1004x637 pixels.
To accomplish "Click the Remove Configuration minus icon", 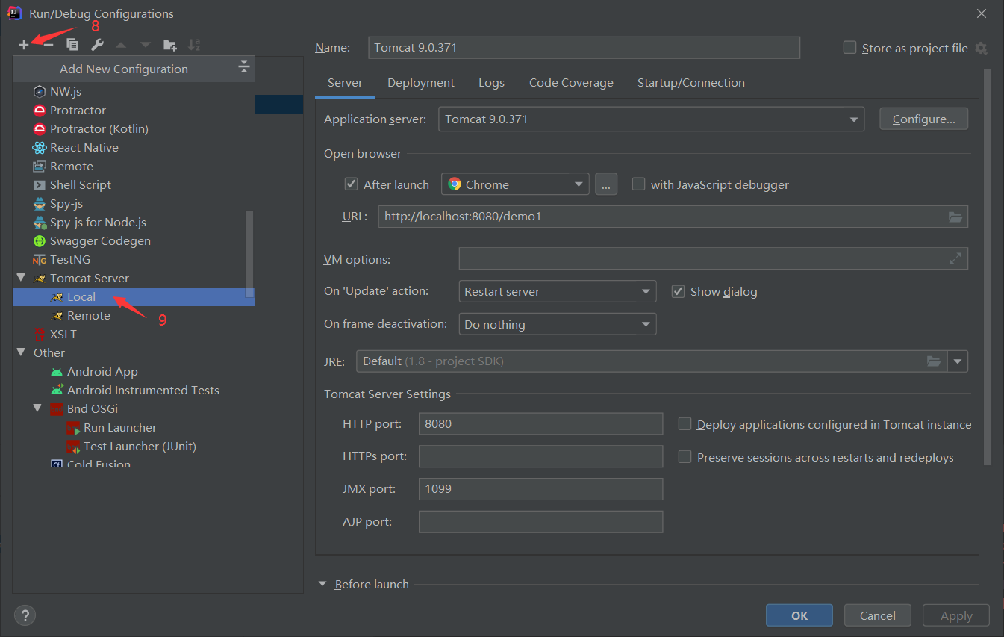I will (x=49, y=45).
